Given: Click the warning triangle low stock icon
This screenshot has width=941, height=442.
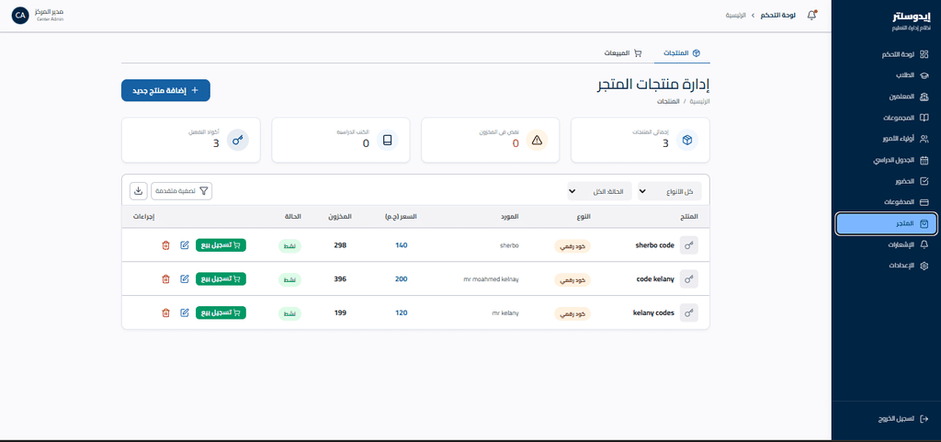Looking at the screenshot, I should [537, 141].
